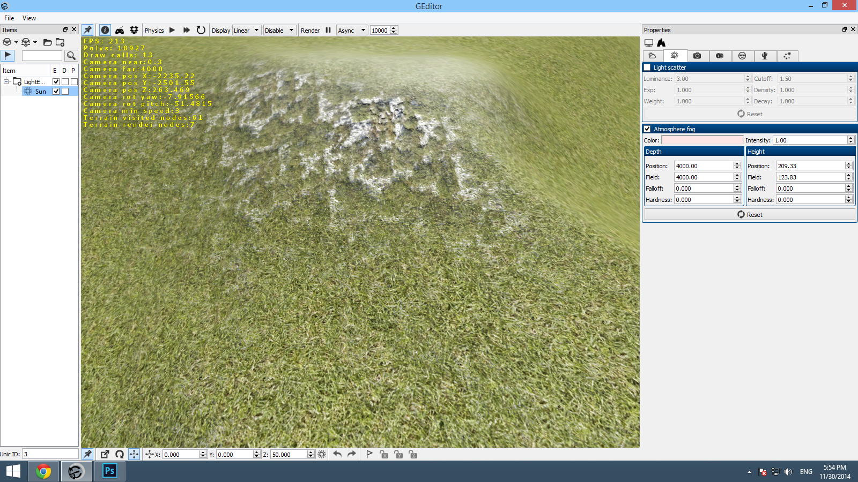Click the open folder icon in Items panel
Screen dimensions: 858x482
pyautogui.click(x=48, y=42)
